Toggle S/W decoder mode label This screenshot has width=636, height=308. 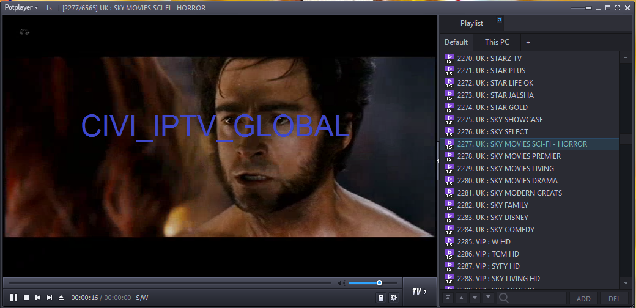[x=142, y=298]
